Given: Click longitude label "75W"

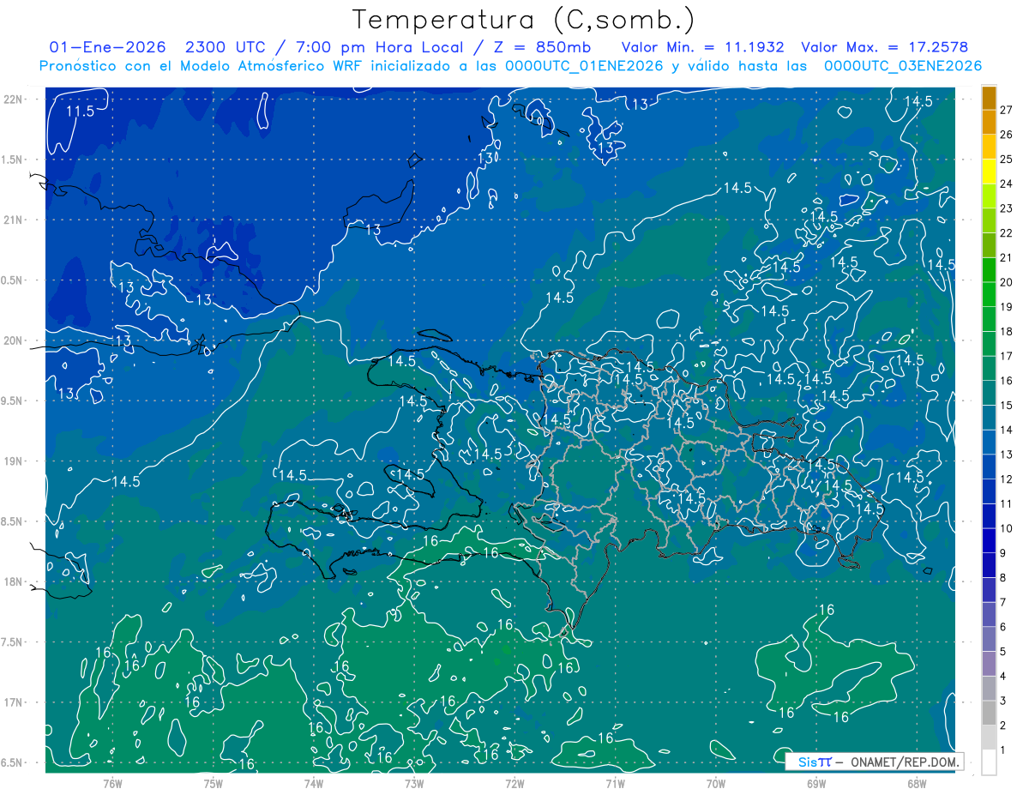Looking at the screenshot, I should (x=214, y=783).
